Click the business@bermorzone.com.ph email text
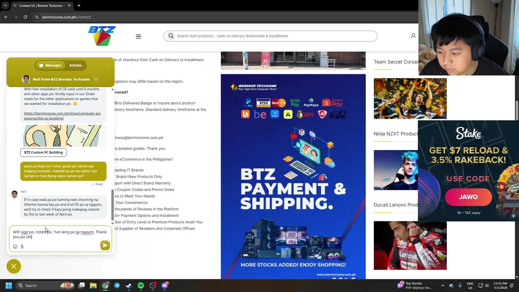Image resolution: width=519 pixels, height=292 pixels. [x=139, y=138]
